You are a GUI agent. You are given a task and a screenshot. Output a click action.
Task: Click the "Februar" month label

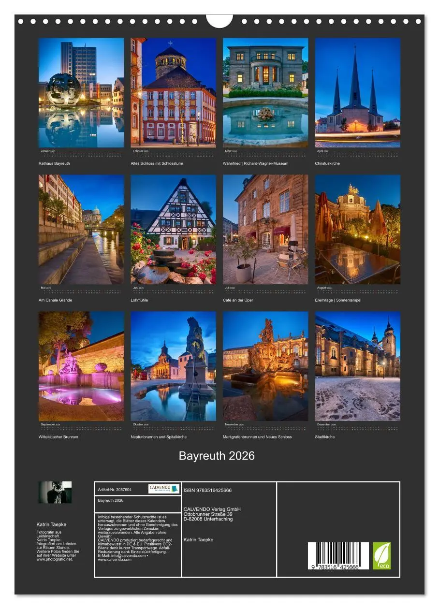pos(139,151)
